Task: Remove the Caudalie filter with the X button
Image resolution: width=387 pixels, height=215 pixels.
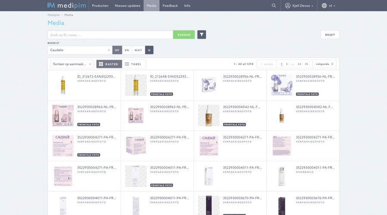Action: coord(149,50)
